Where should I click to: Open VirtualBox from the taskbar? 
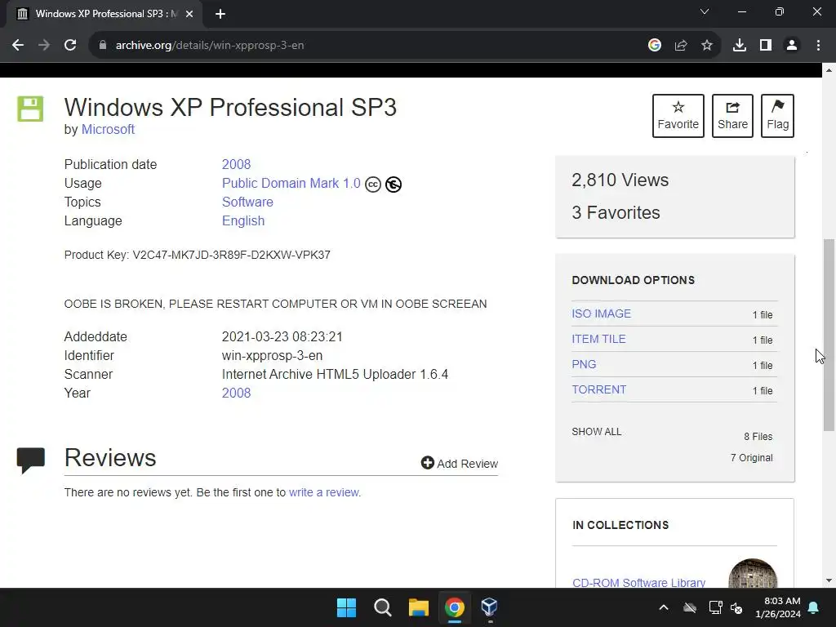tap(490, 607)
